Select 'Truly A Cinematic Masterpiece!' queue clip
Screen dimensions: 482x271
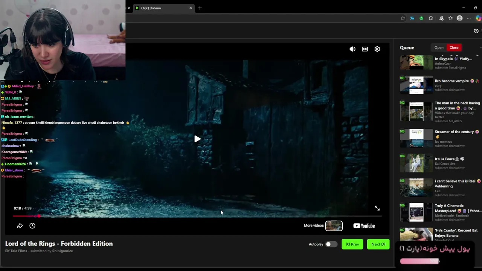click(x=440, y=212)
